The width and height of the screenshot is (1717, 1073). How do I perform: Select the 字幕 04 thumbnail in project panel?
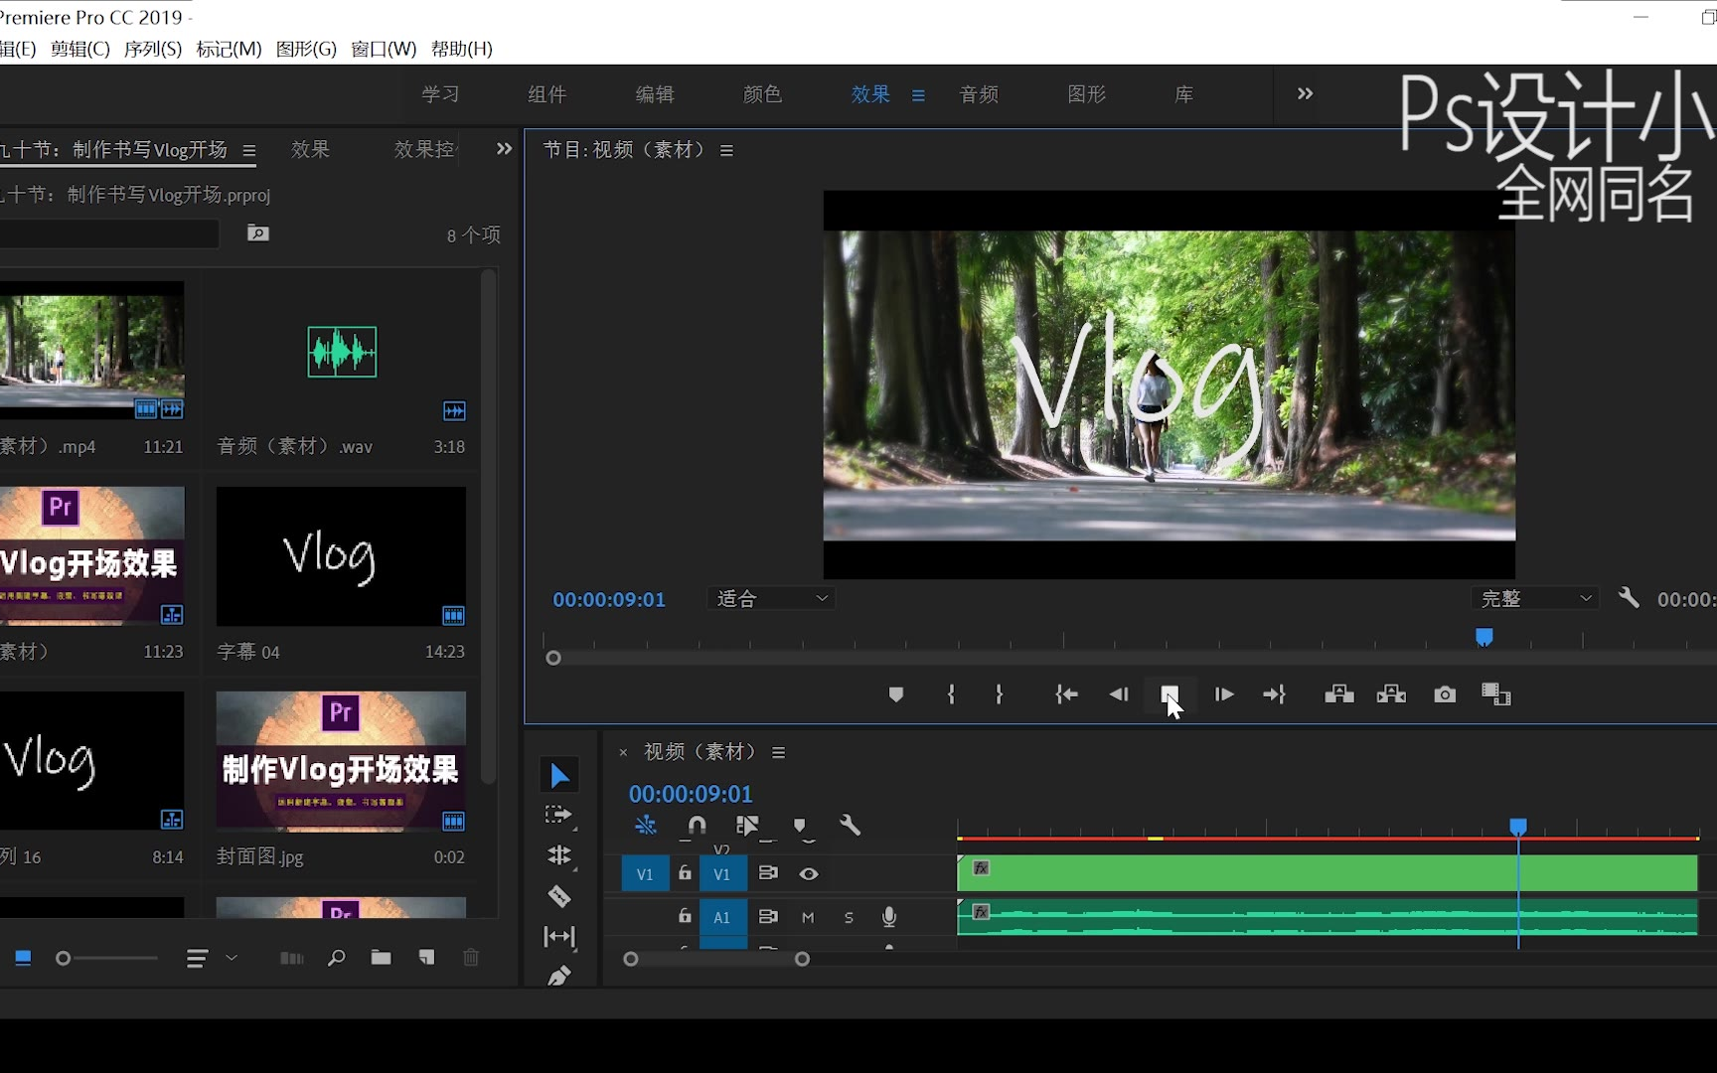click(x=341, y=556)
